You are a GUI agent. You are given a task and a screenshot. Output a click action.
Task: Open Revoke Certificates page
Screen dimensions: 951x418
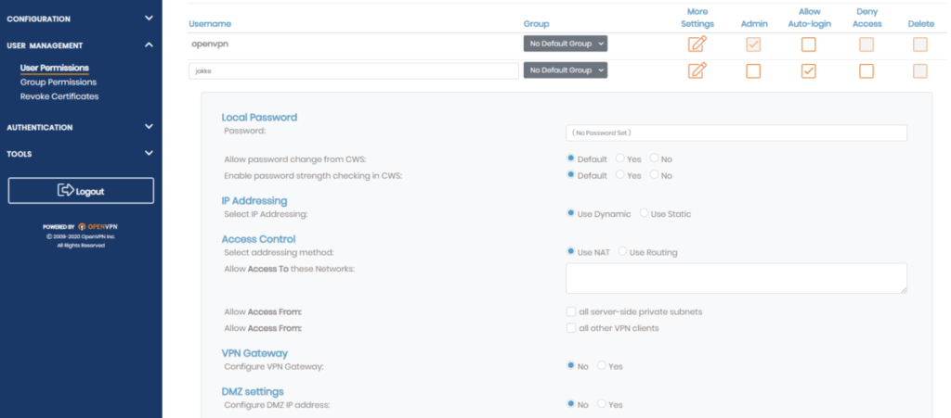pos(59,96)
